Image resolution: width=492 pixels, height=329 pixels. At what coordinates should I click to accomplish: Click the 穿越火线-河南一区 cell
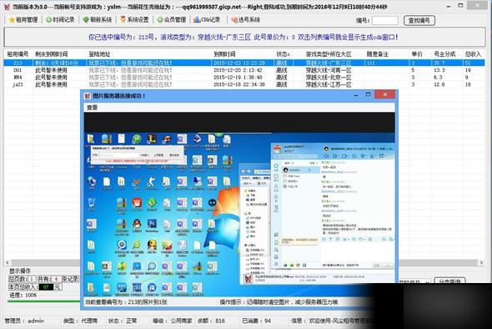[329, 70]
